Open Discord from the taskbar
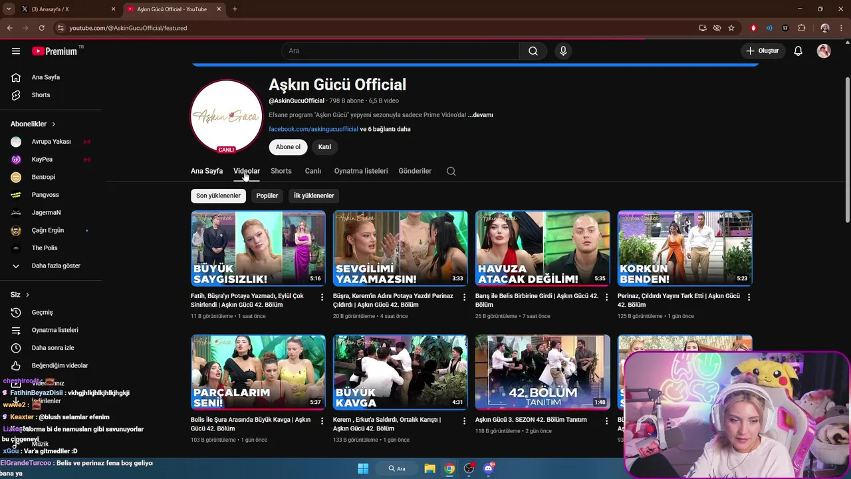Viewport: 851px width, 479px height. 489,468
